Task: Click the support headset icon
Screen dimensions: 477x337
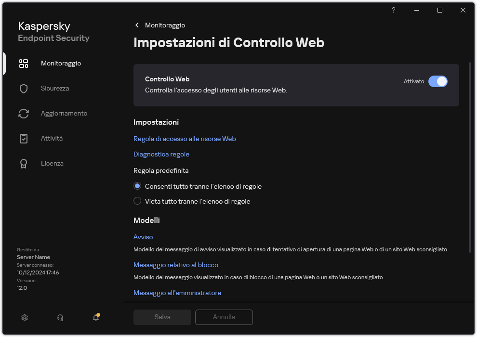Action: [x=60, y=318]
